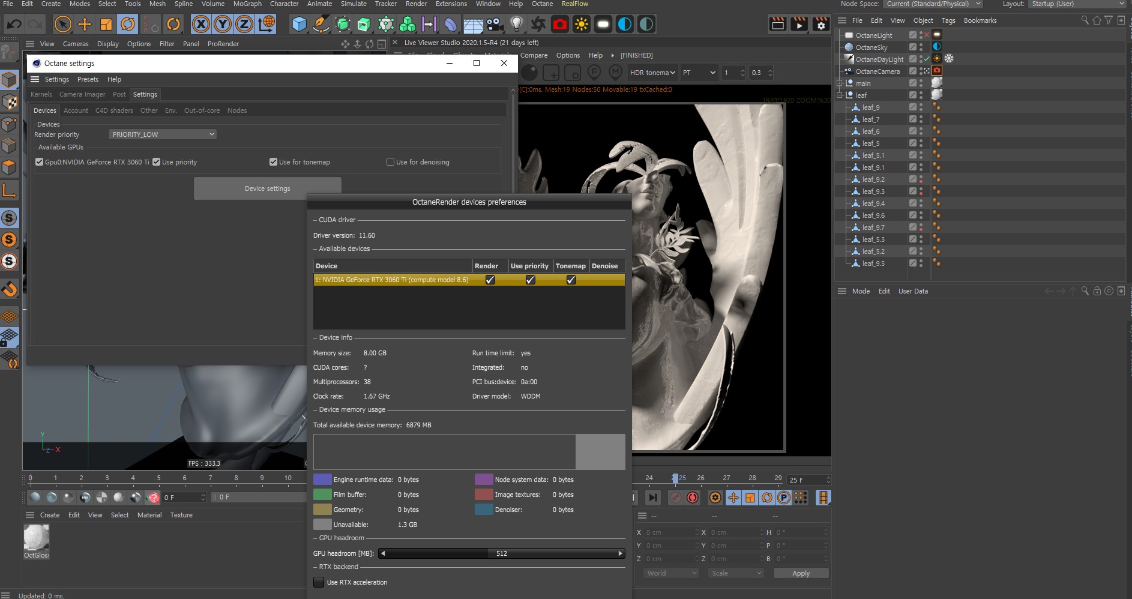1132x599 pixels.
Task: Click the Octane aperture icon in toolbar
Action: point(538,24)
